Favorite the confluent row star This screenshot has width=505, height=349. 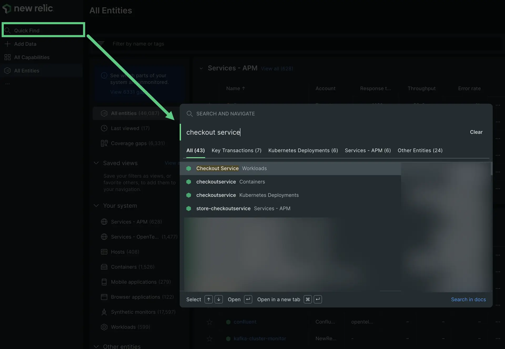(x=209, y=322)
